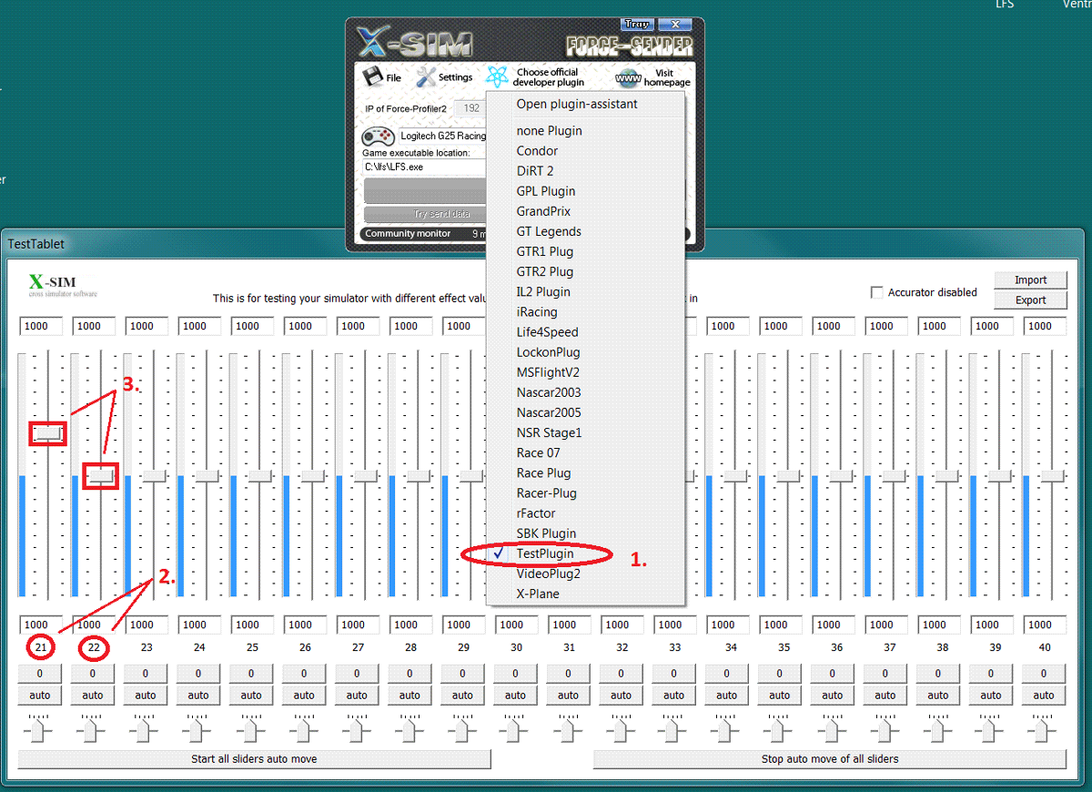Choose the Condor plugin
This screenshot has width=1092, height=792.
538,151
